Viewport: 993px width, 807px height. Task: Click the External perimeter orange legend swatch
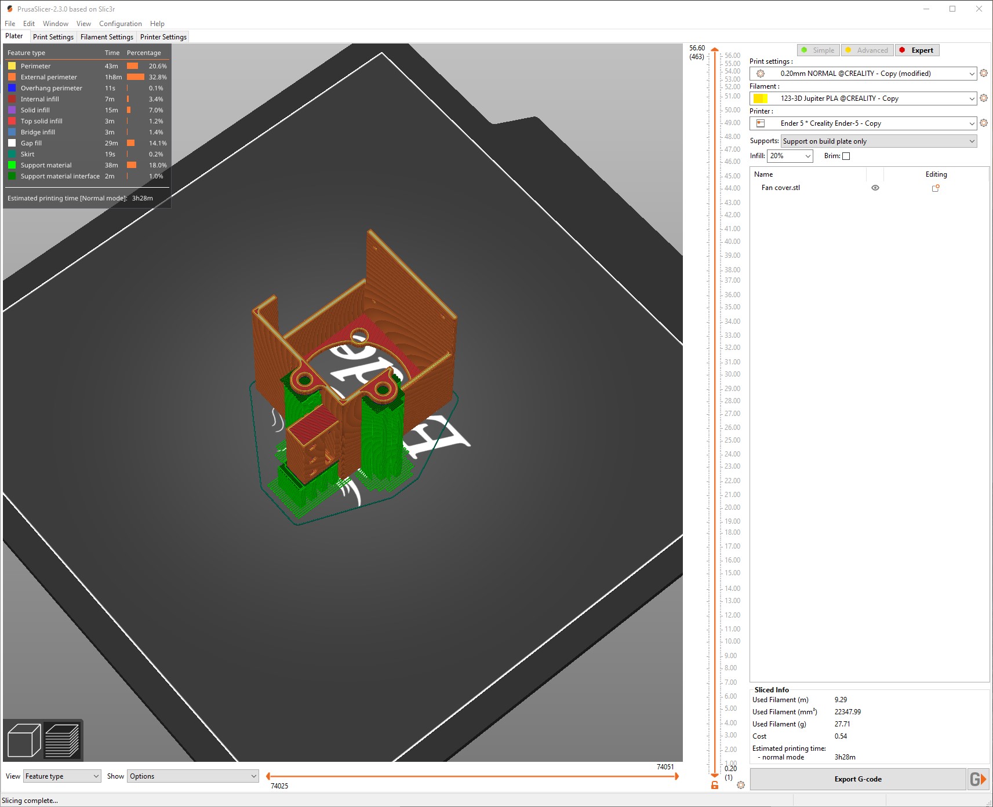(12, 77)
